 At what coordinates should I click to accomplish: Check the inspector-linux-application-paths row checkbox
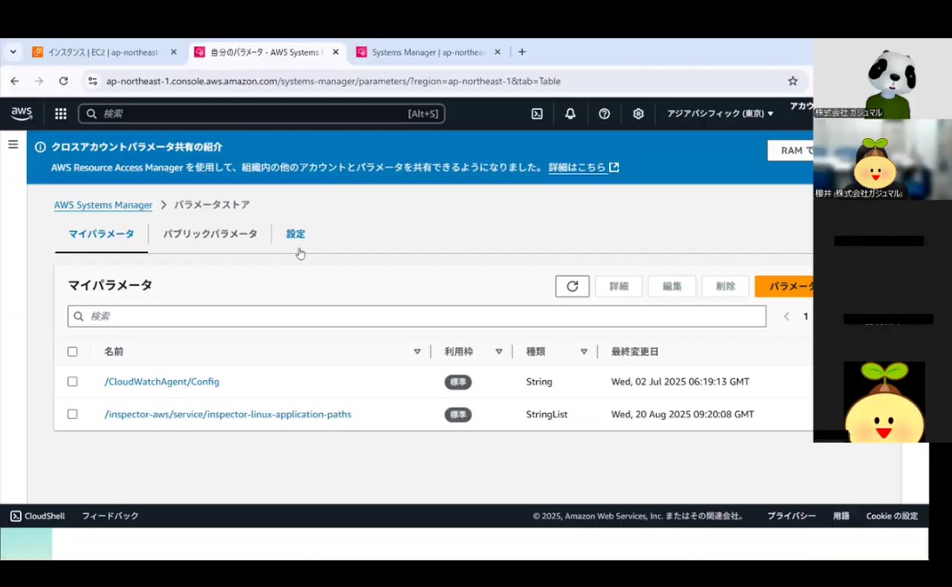[x=72, y=415]
